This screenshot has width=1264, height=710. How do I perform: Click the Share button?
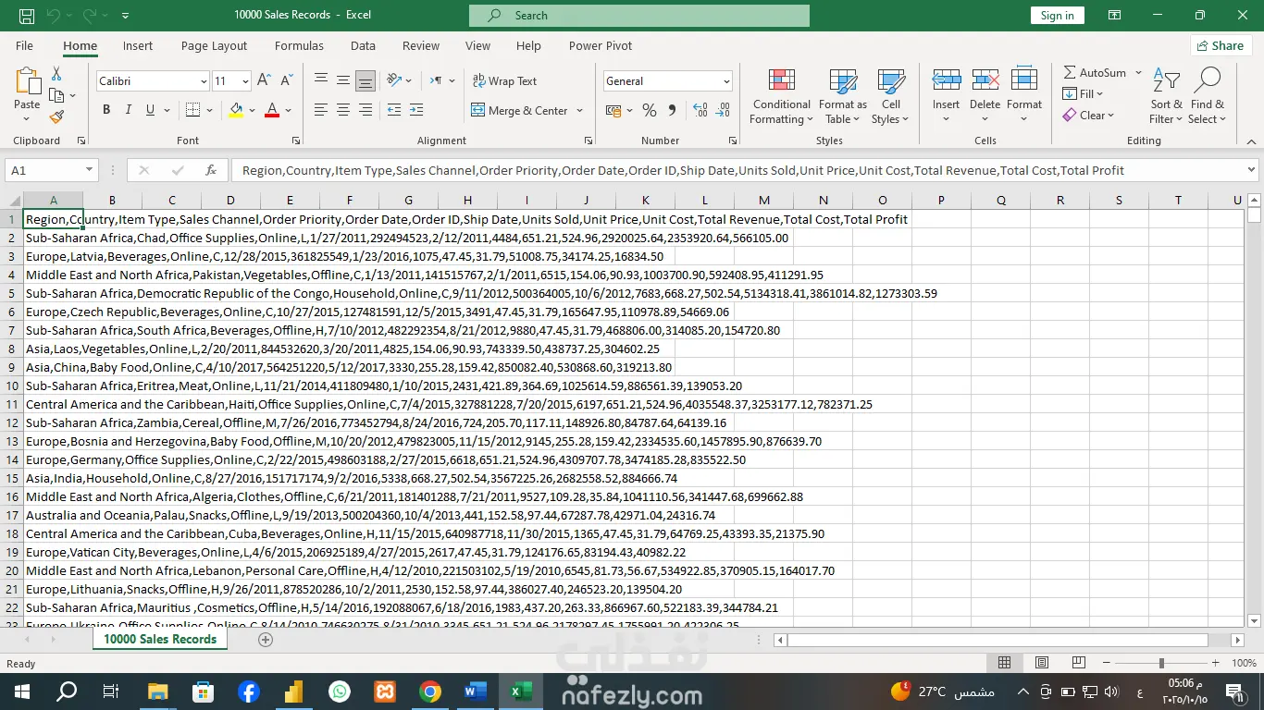[1221, 45]
